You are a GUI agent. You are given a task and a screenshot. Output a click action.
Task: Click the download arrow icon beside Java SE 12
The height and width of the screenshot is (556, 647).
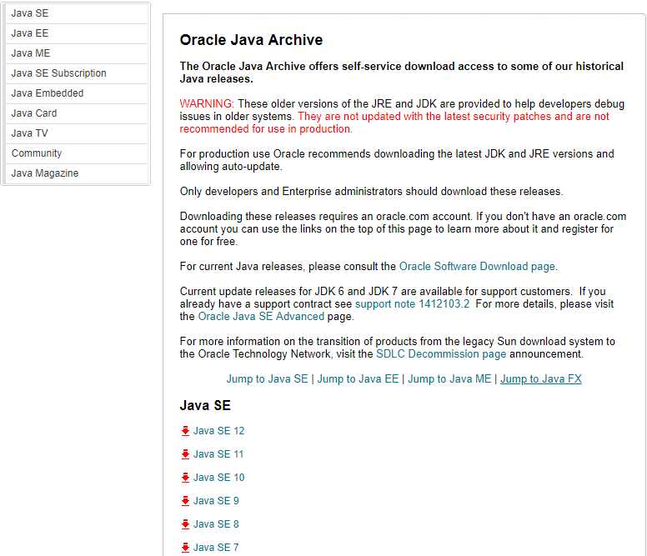185,431
